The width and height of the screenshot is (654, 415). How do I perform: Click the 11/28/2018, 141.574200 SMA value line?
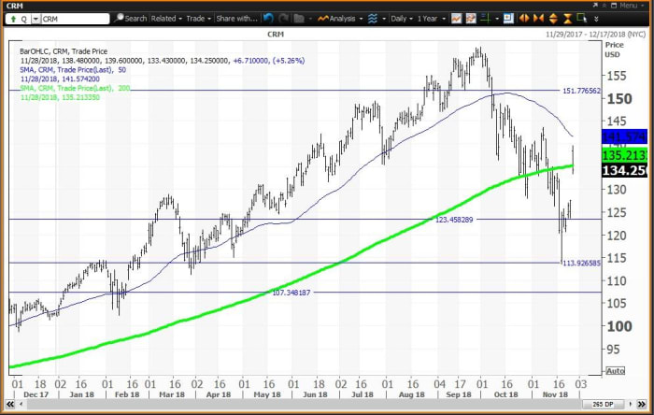tap(60, 79)
